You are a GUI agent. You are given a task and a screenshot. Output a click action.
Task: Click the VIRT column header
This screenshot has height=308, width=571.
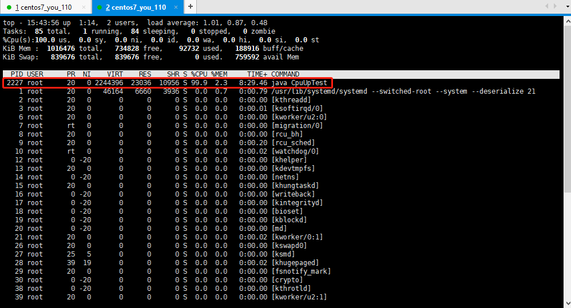[115, 74]
